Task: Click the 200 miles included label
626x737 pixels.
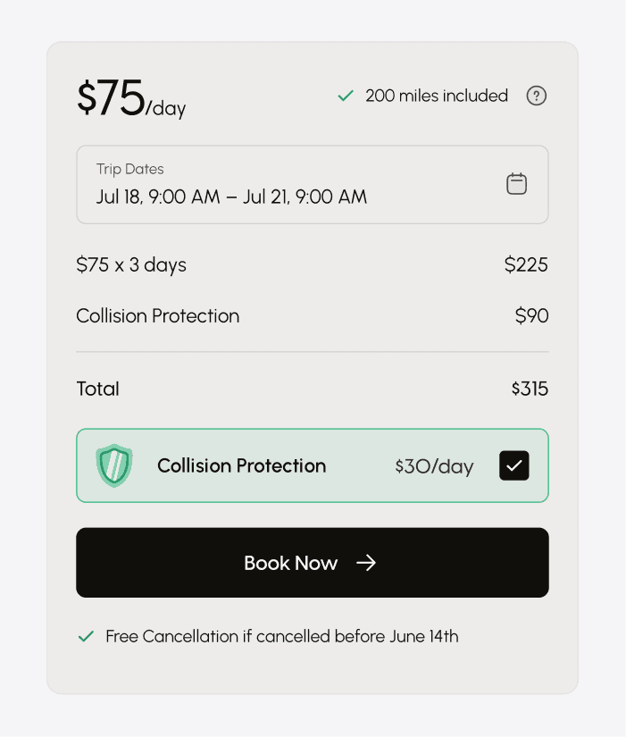Action: (436, 96)
